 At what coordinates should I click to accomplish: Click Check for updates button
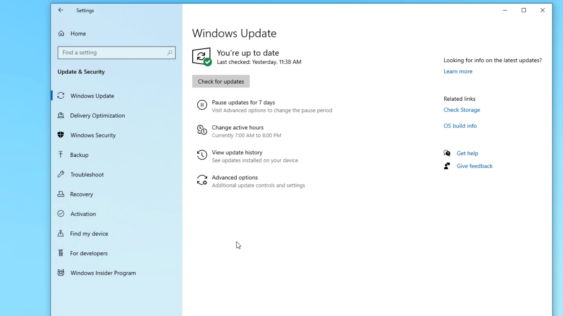221,81
